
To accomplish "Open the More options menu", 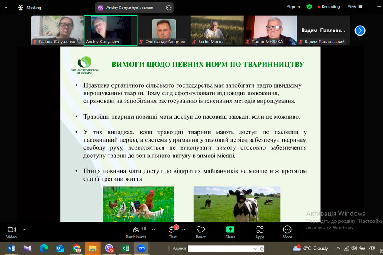I will [x=287, y=232].
